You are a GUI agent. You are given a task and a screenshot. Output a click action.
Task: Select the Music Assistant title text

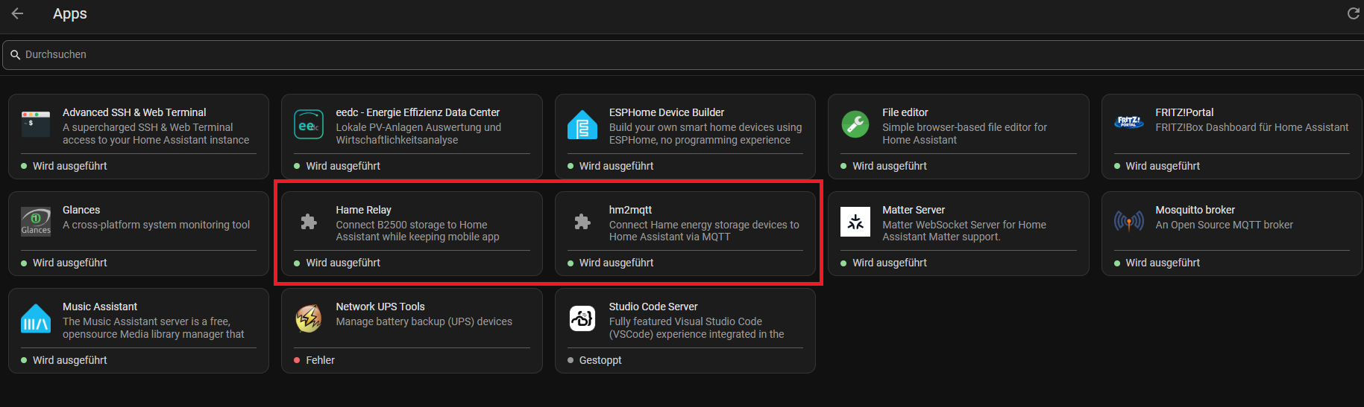tap(100, 307)
